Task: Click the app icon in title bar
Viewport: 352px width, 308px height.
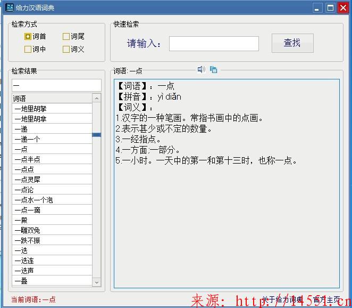Action: pos(9,7)
